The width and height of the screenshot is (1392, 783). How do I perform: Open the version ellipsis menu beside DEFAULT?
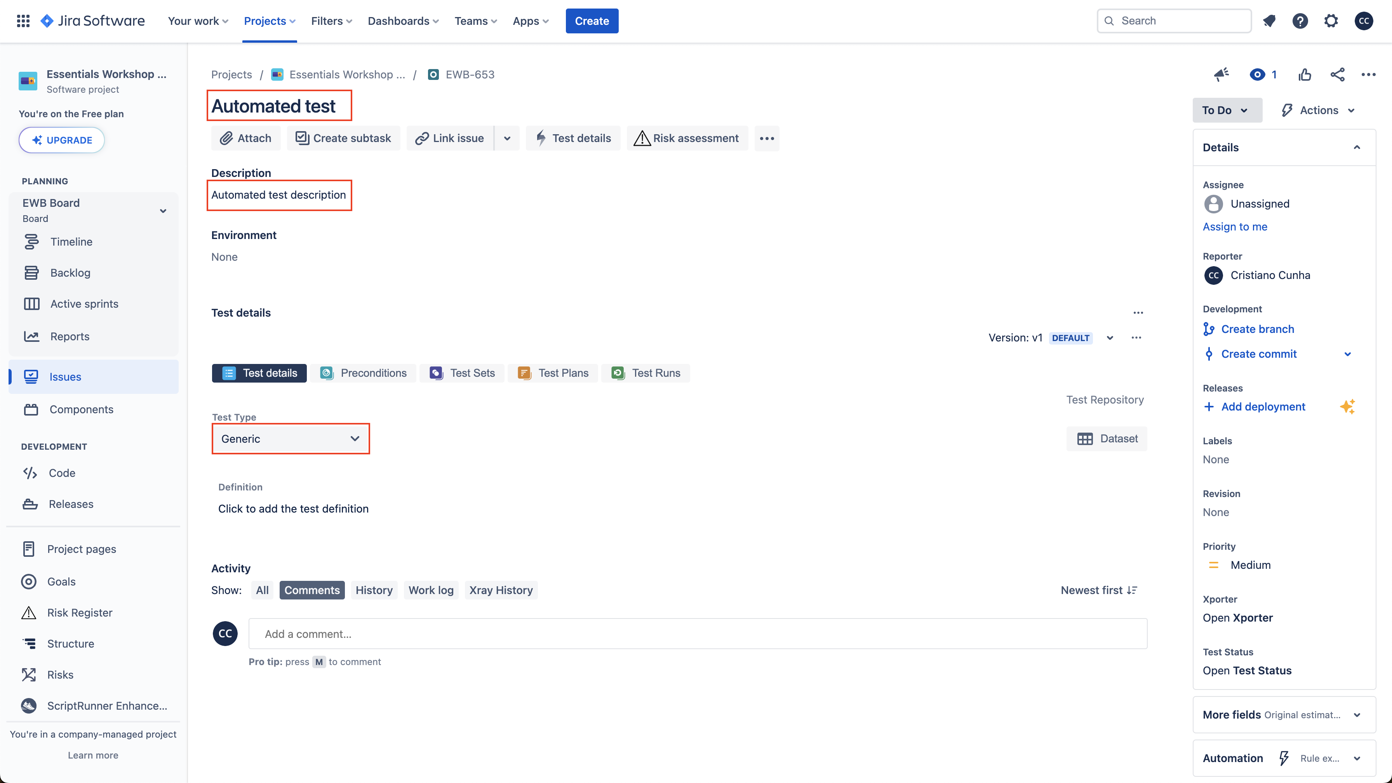coord(1136,338)
